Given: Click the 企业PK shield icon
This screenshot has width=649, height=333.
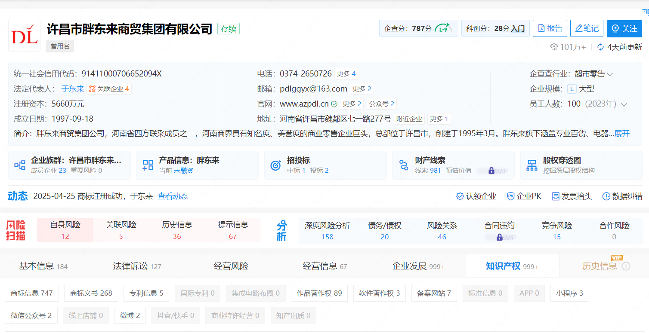Looking at the screenshot, I should [510, 196].
